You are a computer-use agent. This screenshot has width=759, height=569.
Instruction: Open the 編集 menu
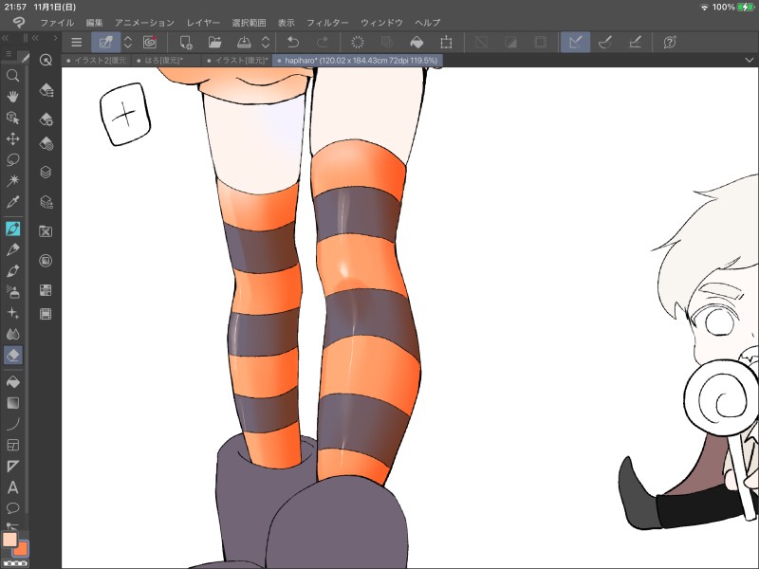pos(94,22)
